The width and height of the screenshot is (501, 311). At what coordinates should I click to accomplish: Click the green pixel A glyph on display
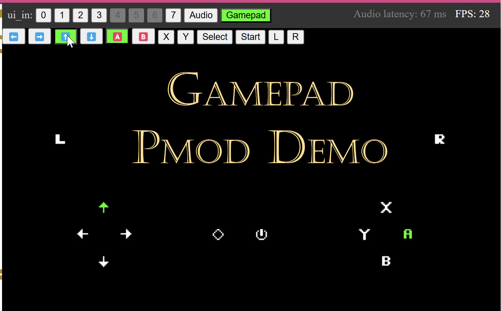(408, 234)
